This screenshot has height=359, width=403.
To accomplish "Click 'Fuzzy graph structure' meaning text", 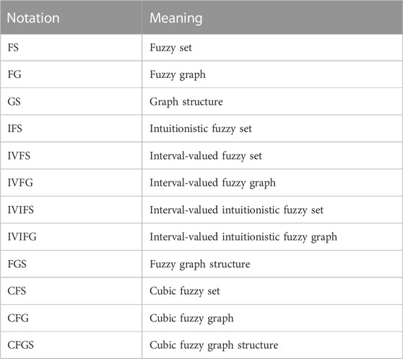I will tap(200, 264).
